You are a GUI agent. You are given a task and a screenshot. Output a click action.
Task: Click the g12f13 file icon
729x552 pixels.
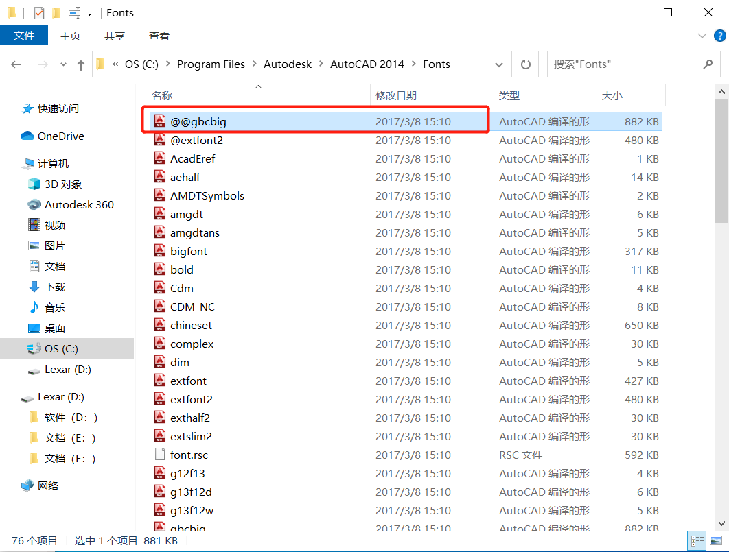160,473
